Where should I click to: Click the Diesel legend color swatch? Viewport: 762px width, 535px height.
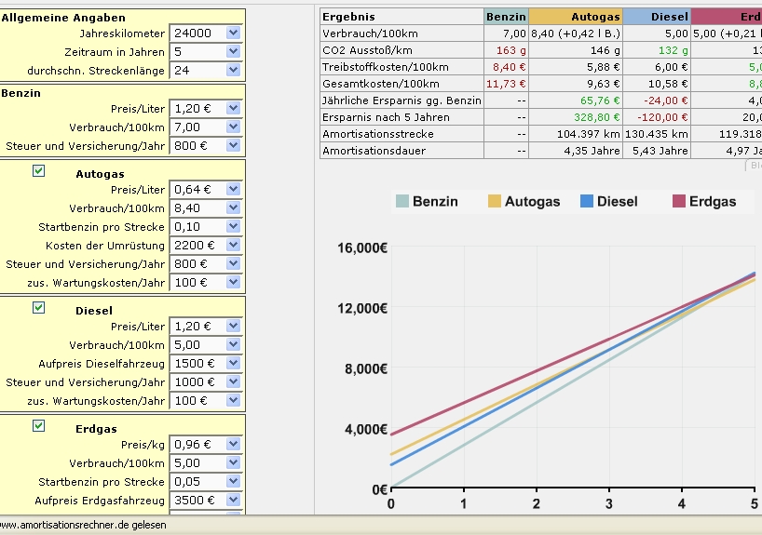click(587, 201)
